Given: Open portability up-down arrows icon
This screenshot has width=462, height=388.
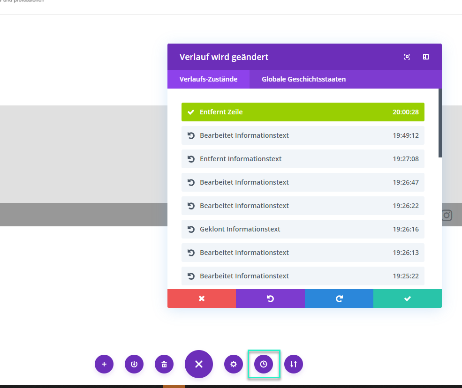Looking at the screenshot, I should click(294, 364).
